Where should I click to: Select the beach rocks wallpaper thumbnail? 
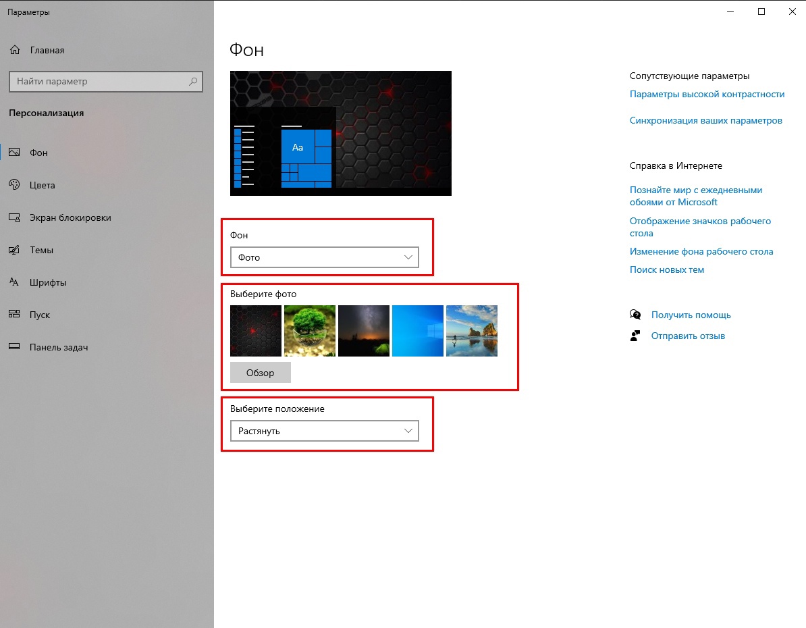[x=472, y=331]
